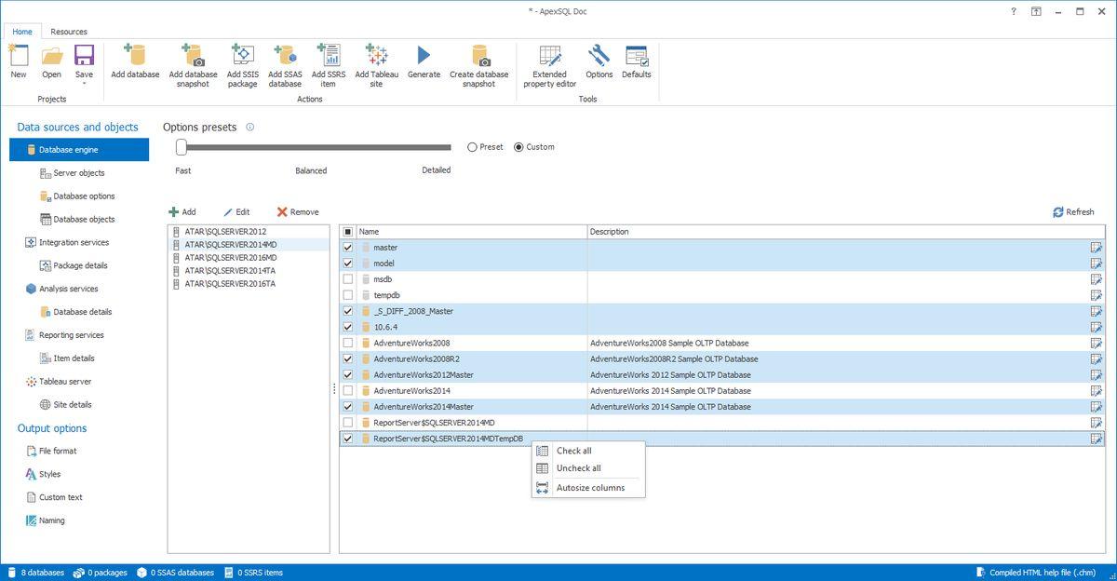Viewport: 1117px width, 581px height.
Task: Open an existing project
Action: [x=51, y=61]
